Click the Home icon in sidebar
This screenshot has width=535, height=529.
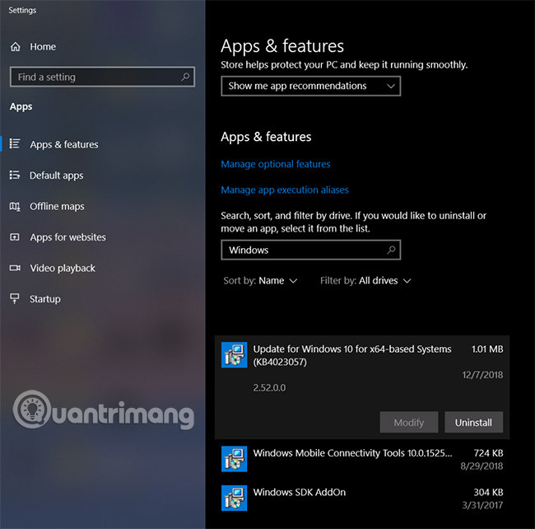tap(15, 47)
